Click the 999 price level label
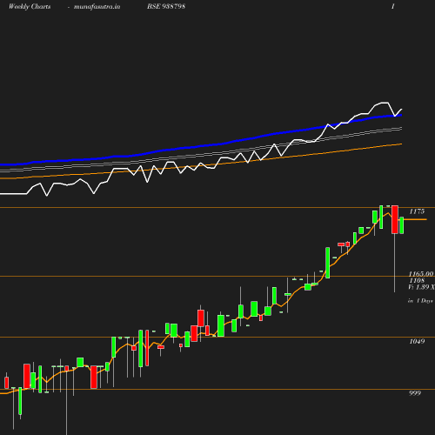Viewport: 435px width, 435px height. 415,393
